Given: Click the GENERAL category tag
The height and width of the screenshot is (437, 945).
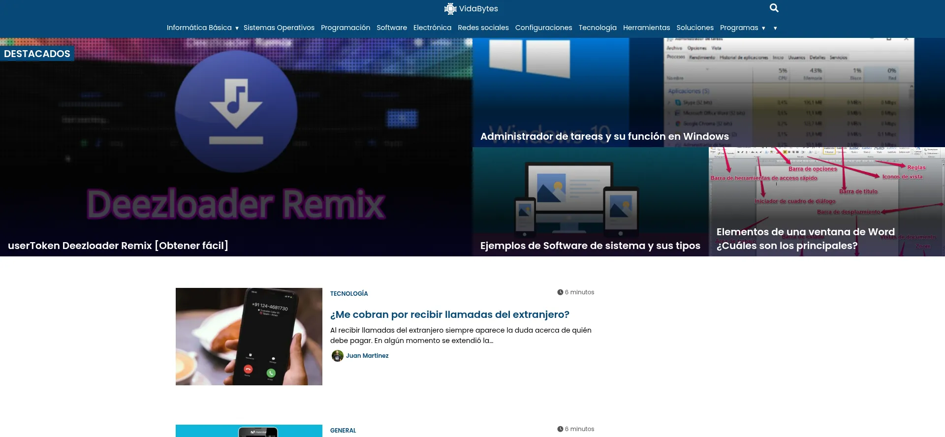Looking at the screenshot, I should [343, 431].
